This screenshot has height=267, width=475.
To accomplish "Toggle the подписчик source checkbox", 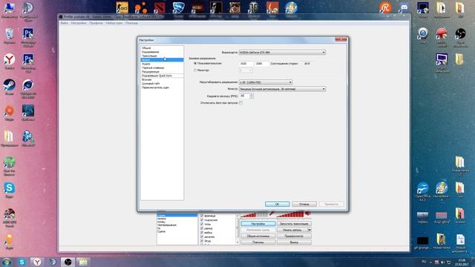I will [202, 220].
